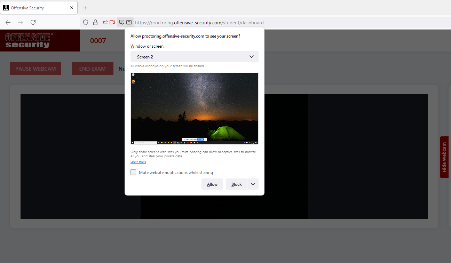The image size is (451, 263).
Task: Block the screen sharing request
Action: 236,184
